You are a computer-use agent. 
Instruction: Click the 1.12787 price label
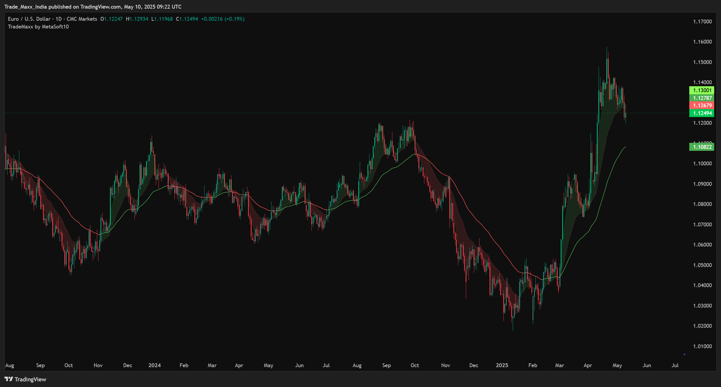[702, 98]
